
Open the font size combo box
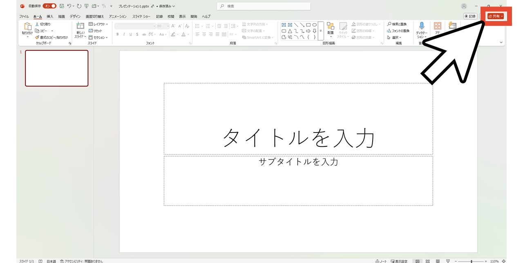coord(163,26)
